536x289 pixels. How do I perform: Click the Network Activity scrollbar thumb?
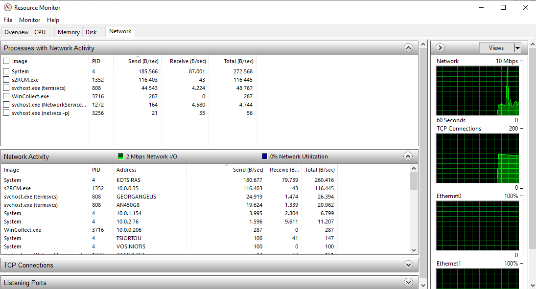tap(414, 181)
